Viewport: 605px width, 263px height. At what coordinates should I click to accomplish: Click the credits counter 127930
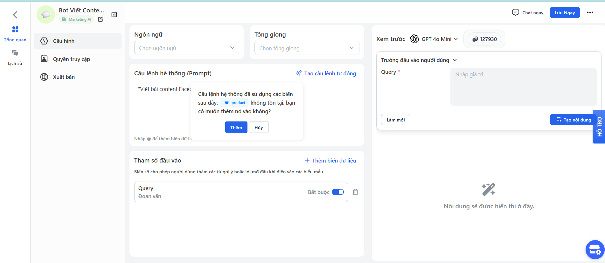click(x=484, y=39)
